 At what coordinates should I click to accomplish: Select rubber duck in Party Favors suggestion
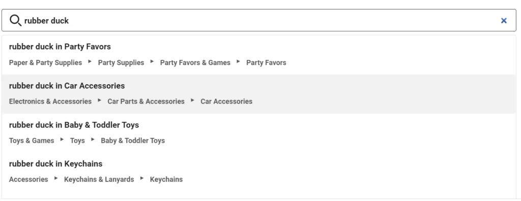259,55
